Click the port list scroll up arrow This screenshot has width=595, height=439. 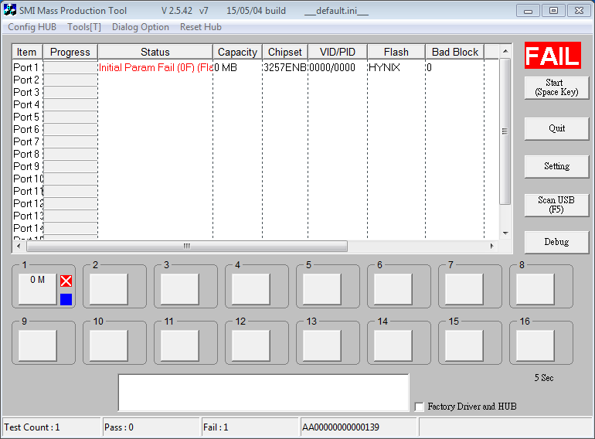coord(505,51)
